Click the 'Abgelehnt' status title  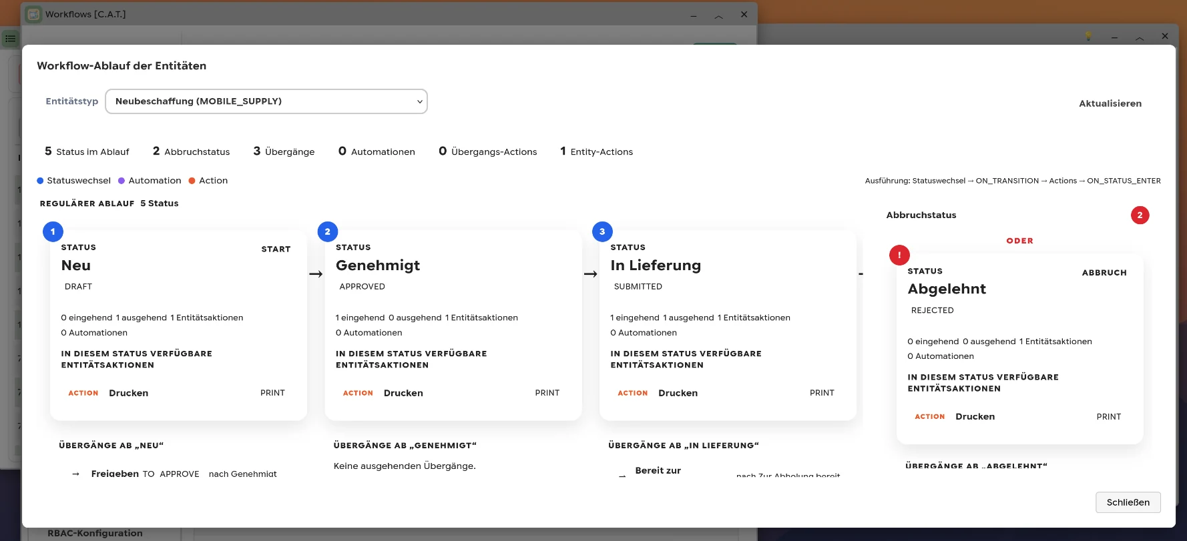click(947, 289)
